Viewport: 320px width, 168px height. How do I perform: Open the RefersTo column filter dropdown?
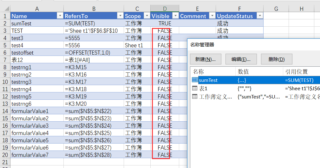pos(121,16)
